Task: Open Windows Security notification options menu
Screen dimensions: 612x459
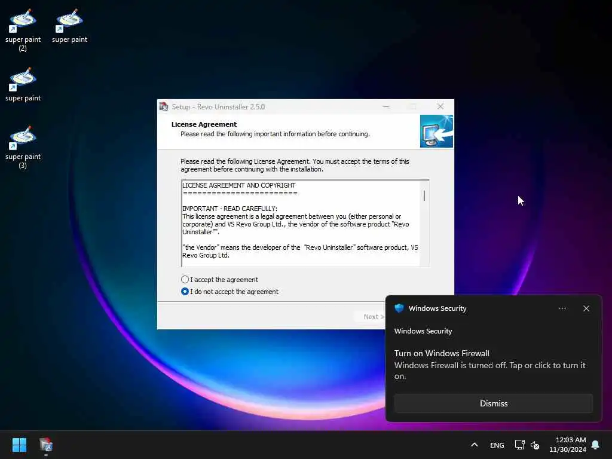Action: click(562, 308)
